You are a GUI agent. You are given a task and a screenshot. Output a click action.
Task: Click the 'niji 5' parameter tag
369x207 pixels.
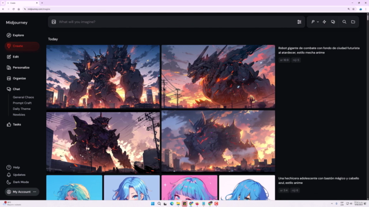point(296,60)
